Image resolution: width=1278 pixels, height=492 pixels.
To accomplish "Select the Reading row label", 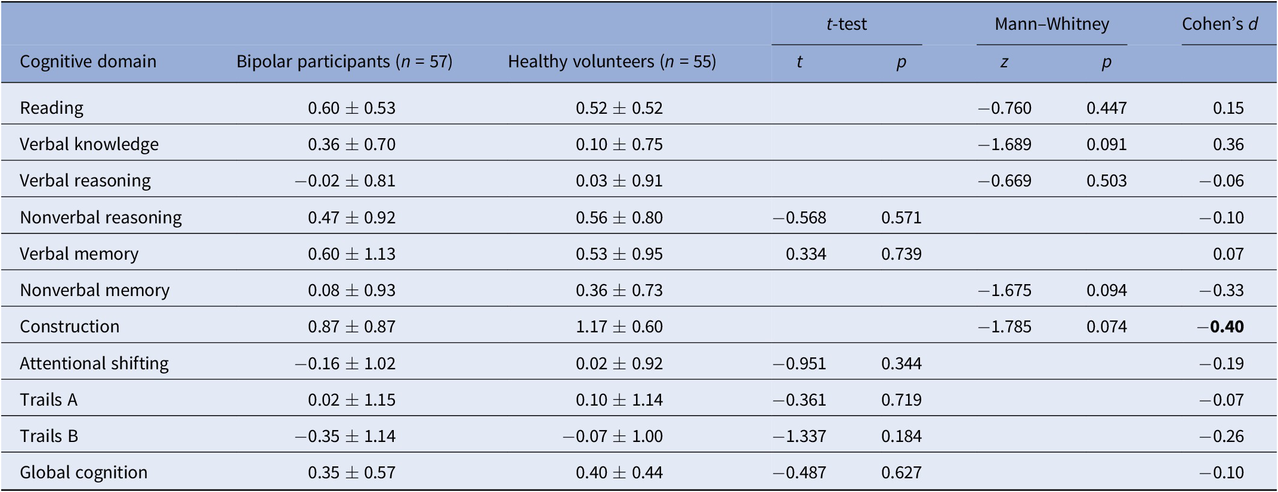I will click(x=51, y=108).
